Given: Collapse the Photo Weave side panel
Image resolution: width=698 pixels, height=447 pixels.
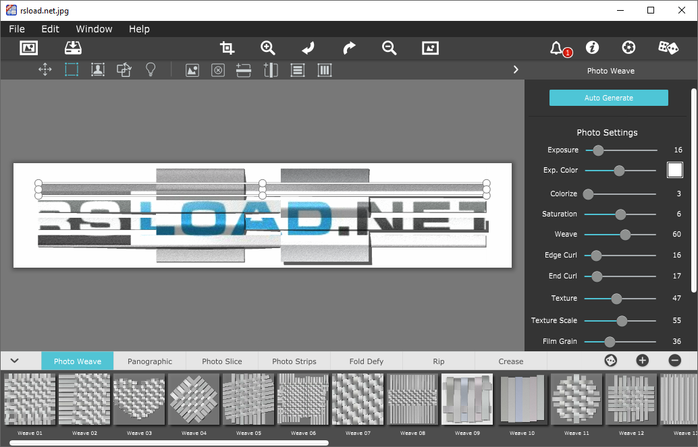Looking at the screenshot, I should coord(516,70).
